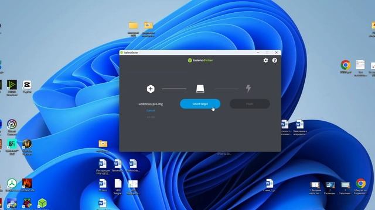Minimize the balenaEtcher window
Viewport: 375px width, 210px height.
coord(258,52)
